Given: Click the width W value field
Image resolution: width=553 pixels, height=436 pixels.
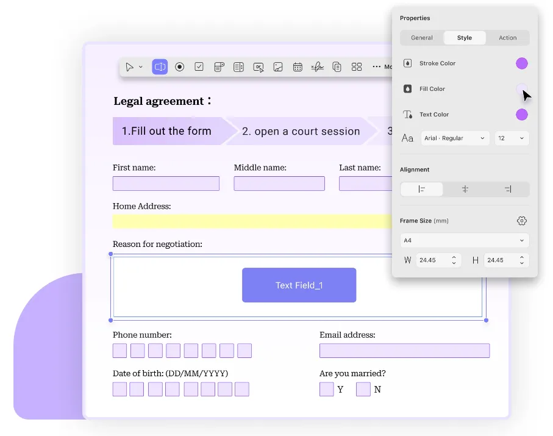Looking at the screenshot, I should click(433, 260).
